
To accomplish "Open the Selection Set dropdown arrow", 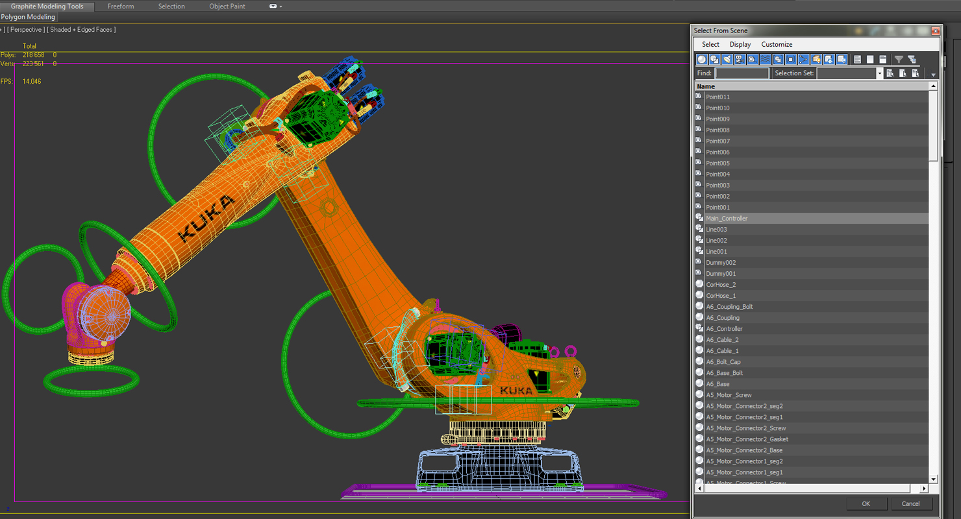I will pyautogui.click(x=880, y=73).
